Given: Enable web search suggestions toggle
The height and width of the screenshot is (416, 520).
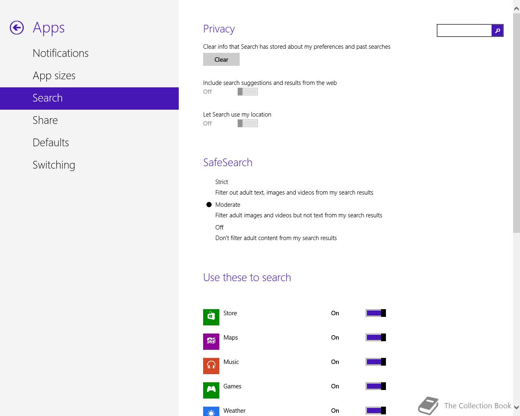Looking at the screenshot, I should [248, 92].
